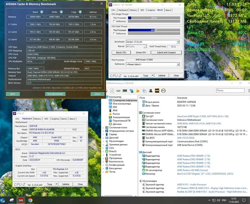Click the Bench CPU button

click(121, 53)
